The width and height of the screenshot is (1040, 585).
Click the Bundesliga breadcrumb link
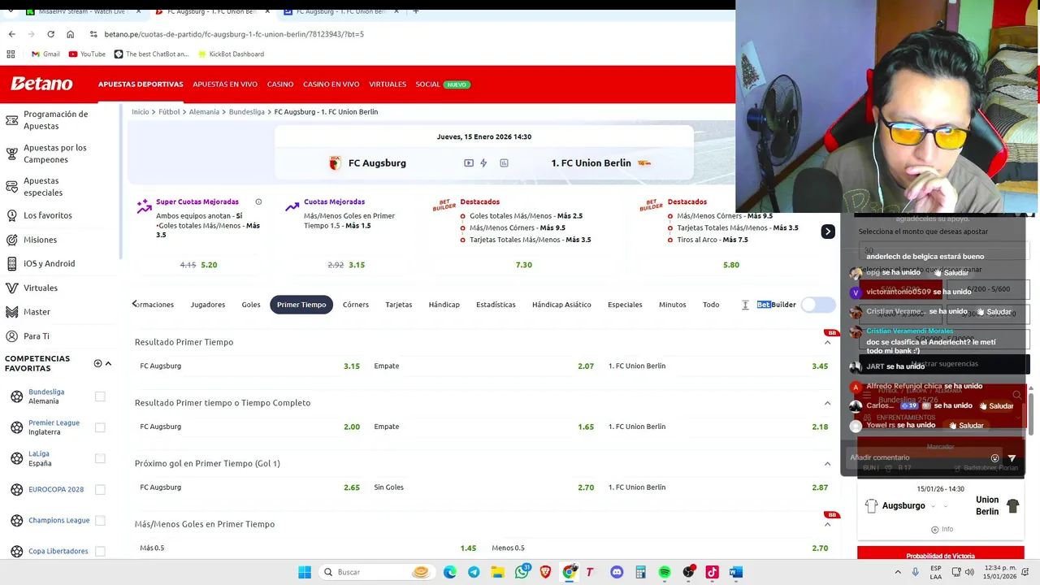point(247,111)
